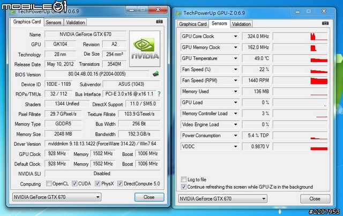Click the GPU Core Clock history graph
The height and width of the screenshot is (216, 343).
(x=300, y=36)
